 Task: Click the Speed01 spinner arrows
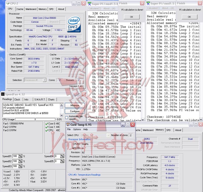pyautogui.click(x=20, y=156)
